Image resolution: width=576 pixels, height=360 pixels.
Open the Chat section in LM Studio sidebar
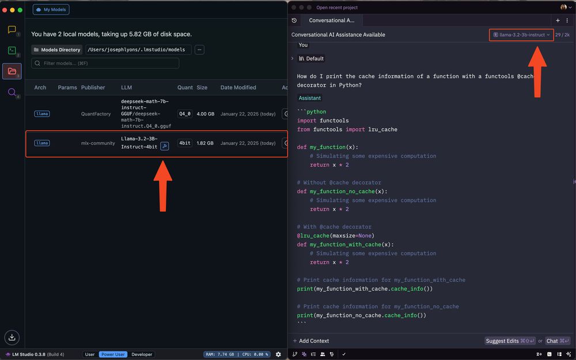[12, 29]
